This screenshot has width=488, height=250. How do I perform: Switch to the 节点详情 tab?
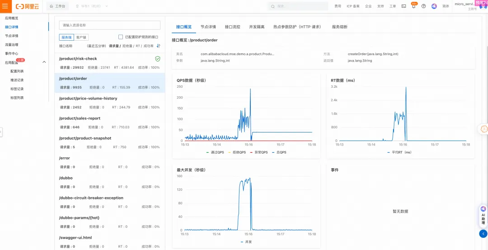208,27
